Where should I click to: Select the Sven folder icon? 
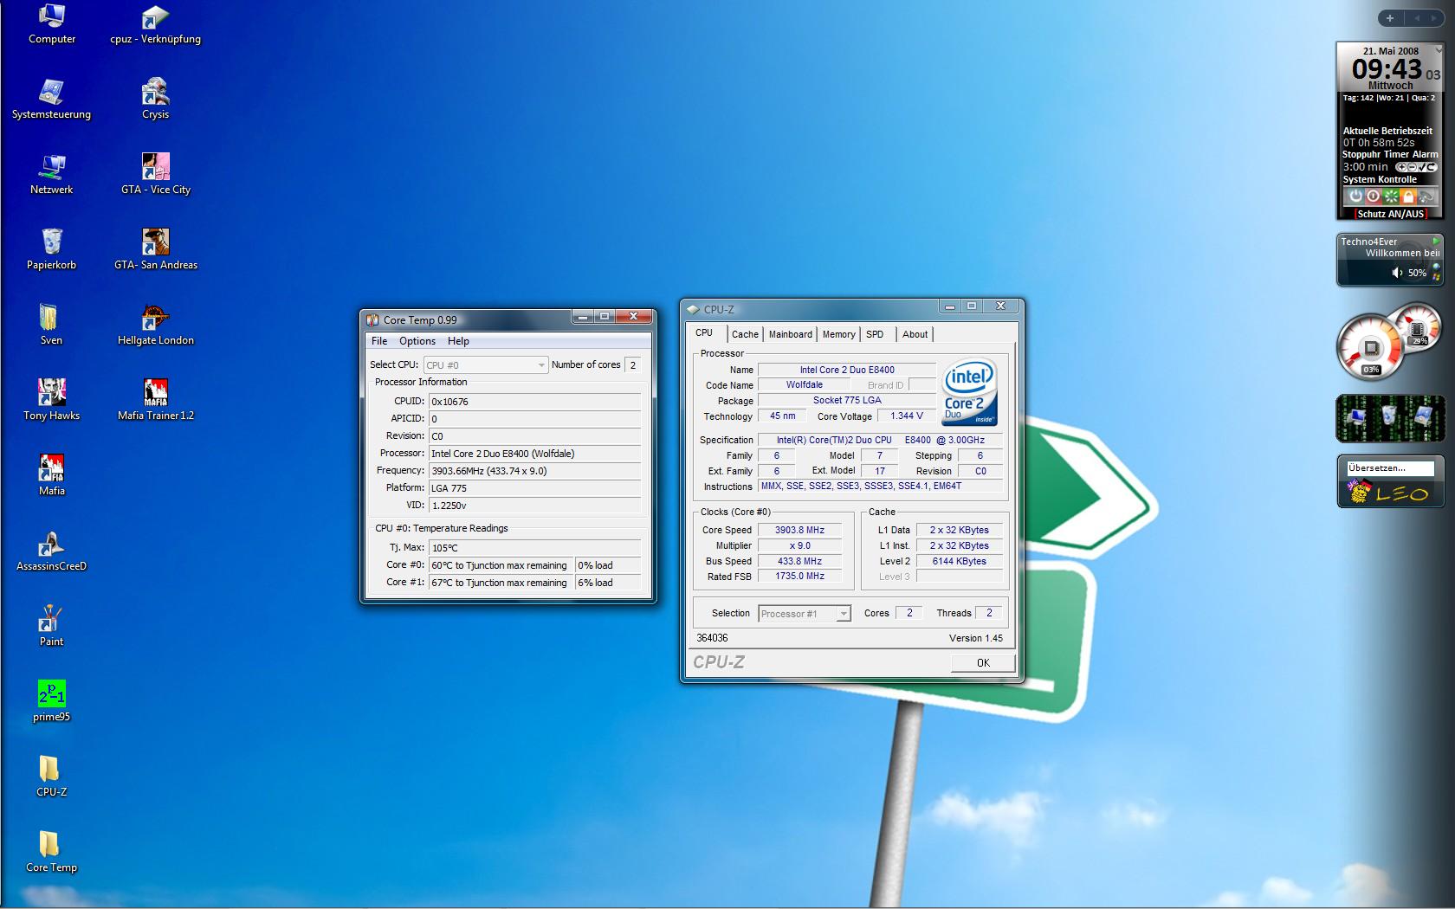pyautogui.click(x=51, y=325)
